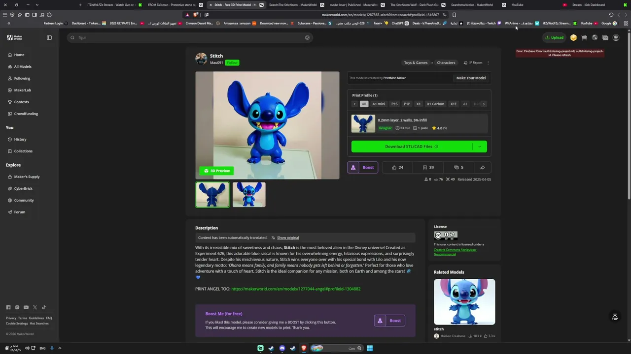Expand Windows system tray hidden icons

[x=60, y=348]
